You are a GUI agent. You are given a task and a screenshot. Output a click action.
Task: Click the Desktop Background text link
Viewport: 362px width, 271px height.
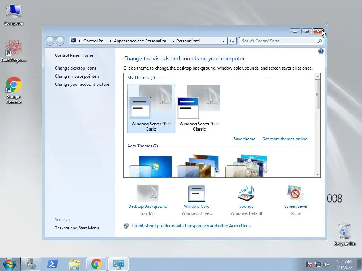click(148, 206)
